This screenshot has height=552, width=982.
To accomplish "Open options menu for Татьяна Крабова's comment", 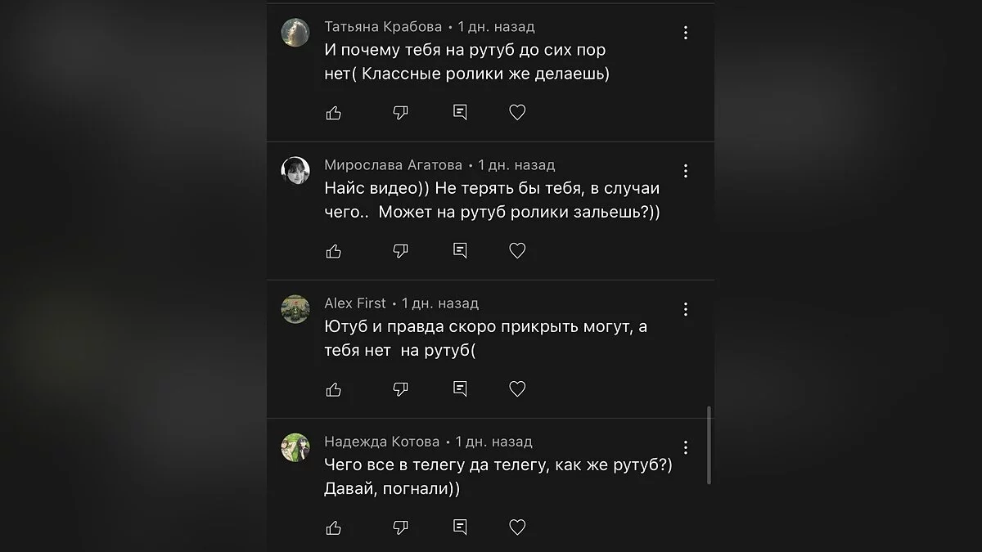I will point(686,33).
